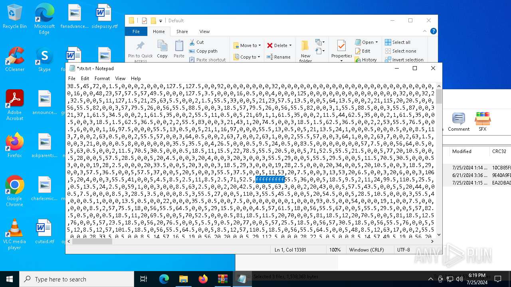Open the notification center button
Screen dimensions: 511x287
[498, 279]
